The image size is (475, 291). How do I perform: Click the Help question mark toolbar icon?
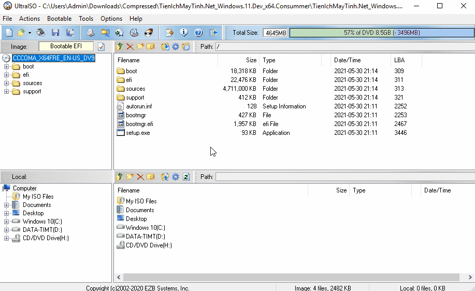(x=198, y=33)
